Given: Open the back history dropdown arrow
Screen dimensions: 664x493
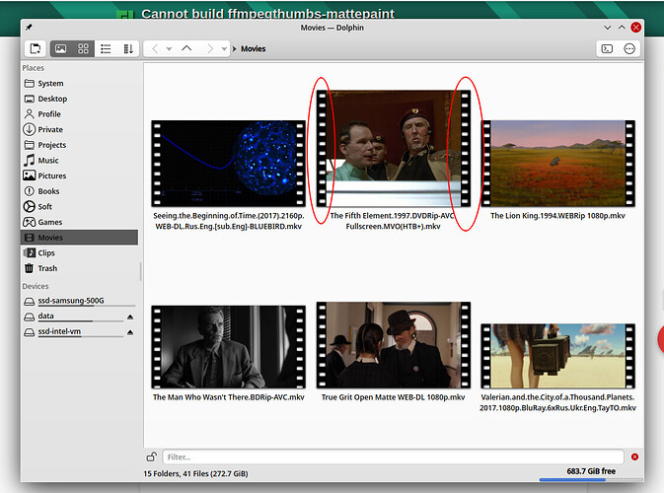Looking at the screenshot, I should point(169,48).
